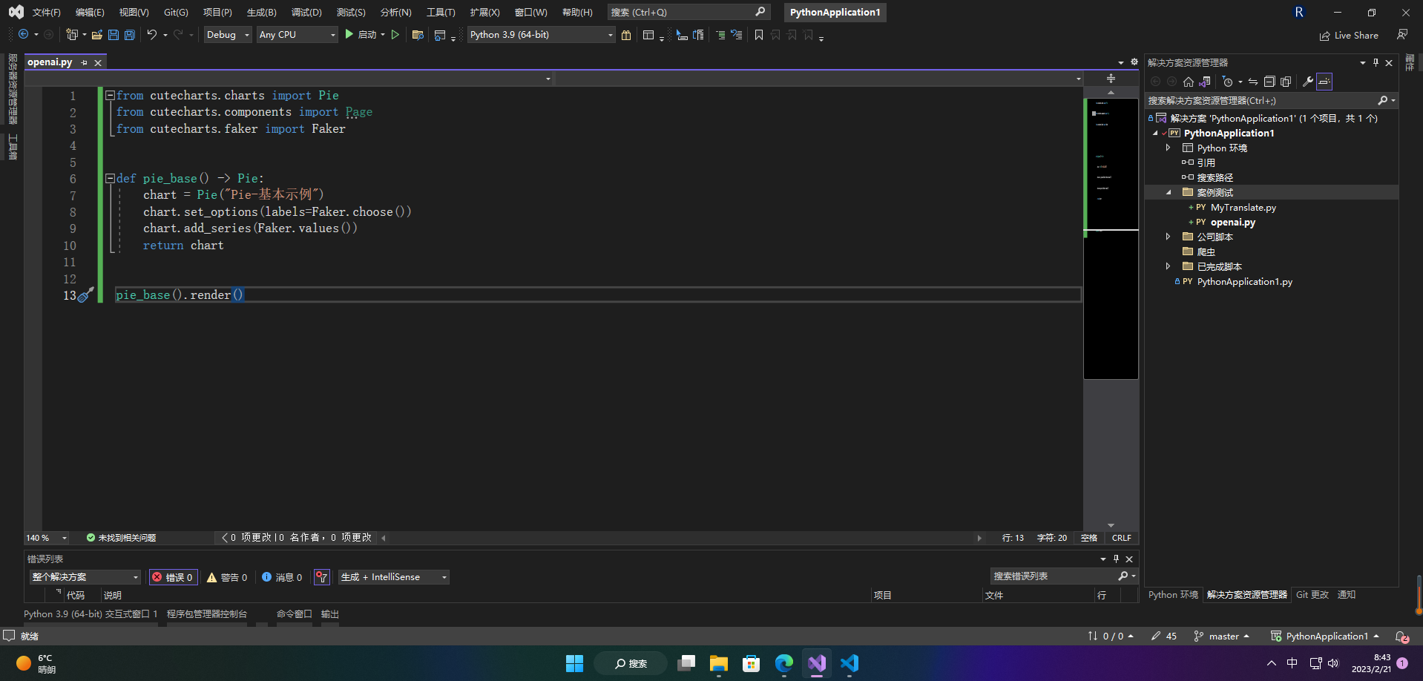
Task: Click the Python package gift icon
Action: click(626, 35)
